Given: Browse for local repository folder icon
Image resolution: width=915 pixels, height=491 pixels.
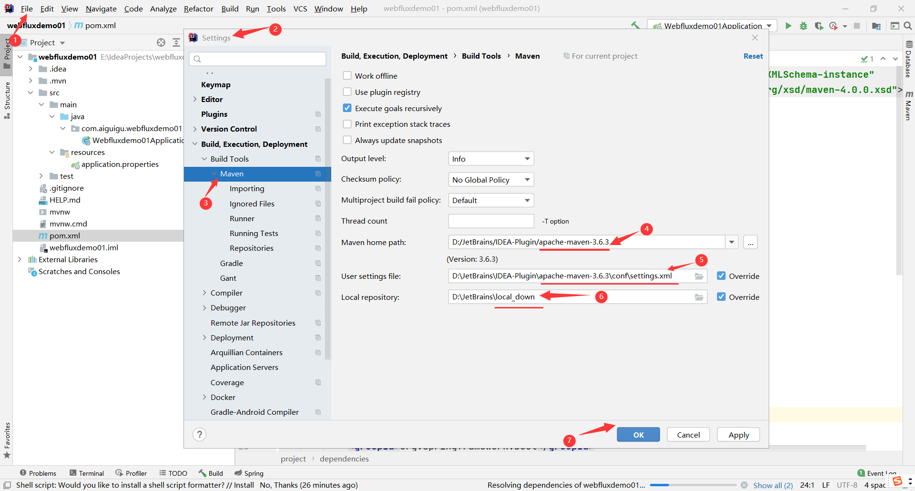Looking at the screenshot, I should (x=699, y=297).
